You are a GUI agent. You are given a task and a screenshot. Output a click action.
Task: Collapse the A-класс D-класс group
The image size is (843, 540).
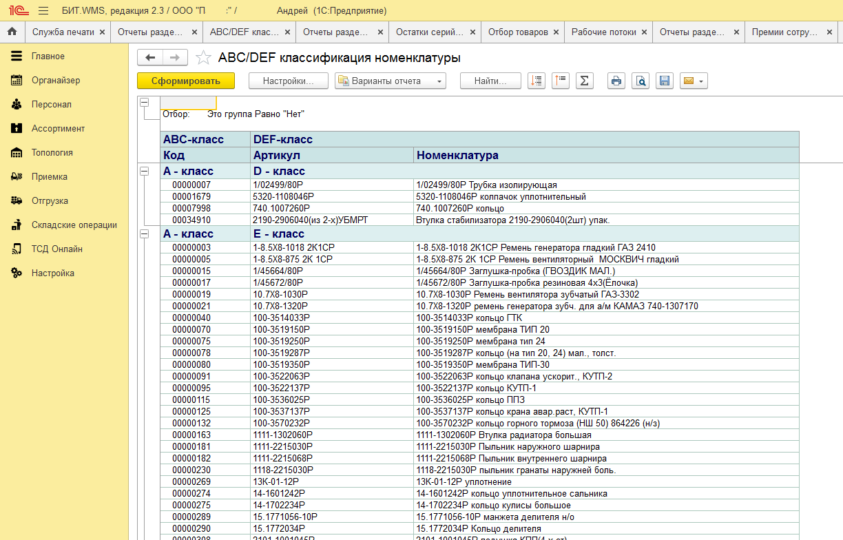145,171
